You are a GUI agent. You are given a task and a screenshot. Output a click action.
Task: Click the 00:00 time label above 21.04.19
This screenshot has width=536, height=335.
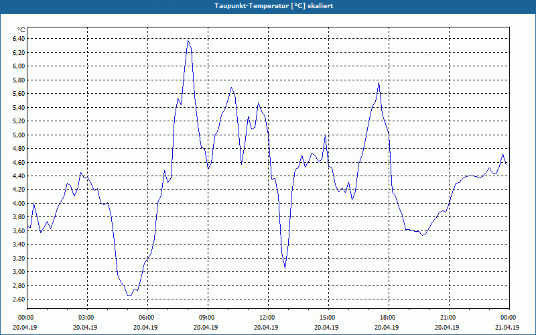pyautogui.click(x=509, y=318)
